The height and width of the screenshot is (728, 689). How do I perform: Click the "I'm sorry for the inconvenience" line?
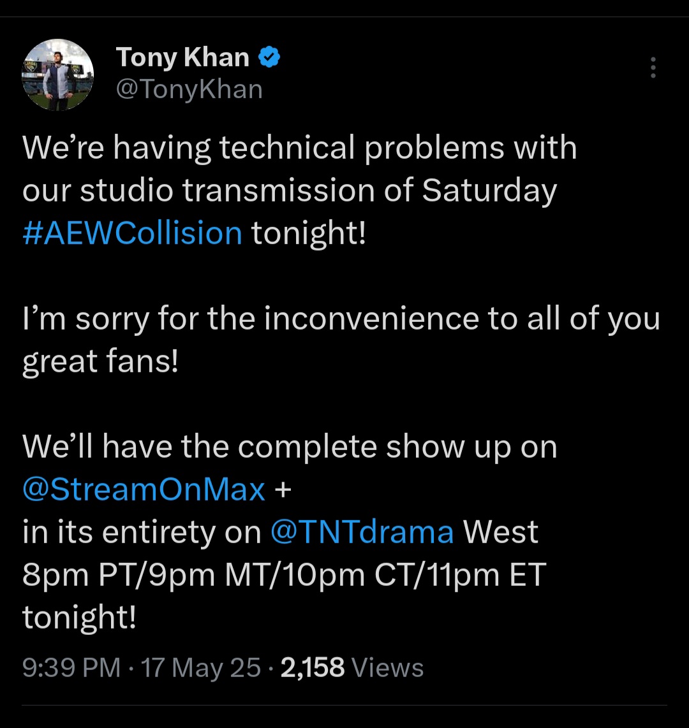341,318
